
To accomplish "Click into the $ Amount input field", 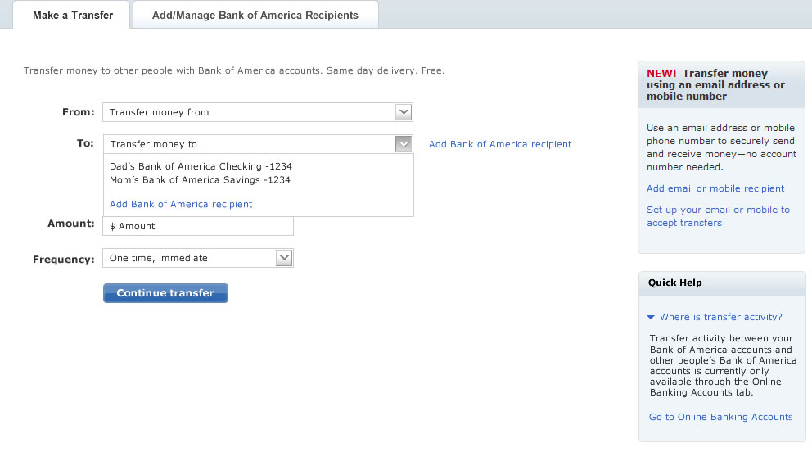I will pyautogui.click(x=198, y=226).
